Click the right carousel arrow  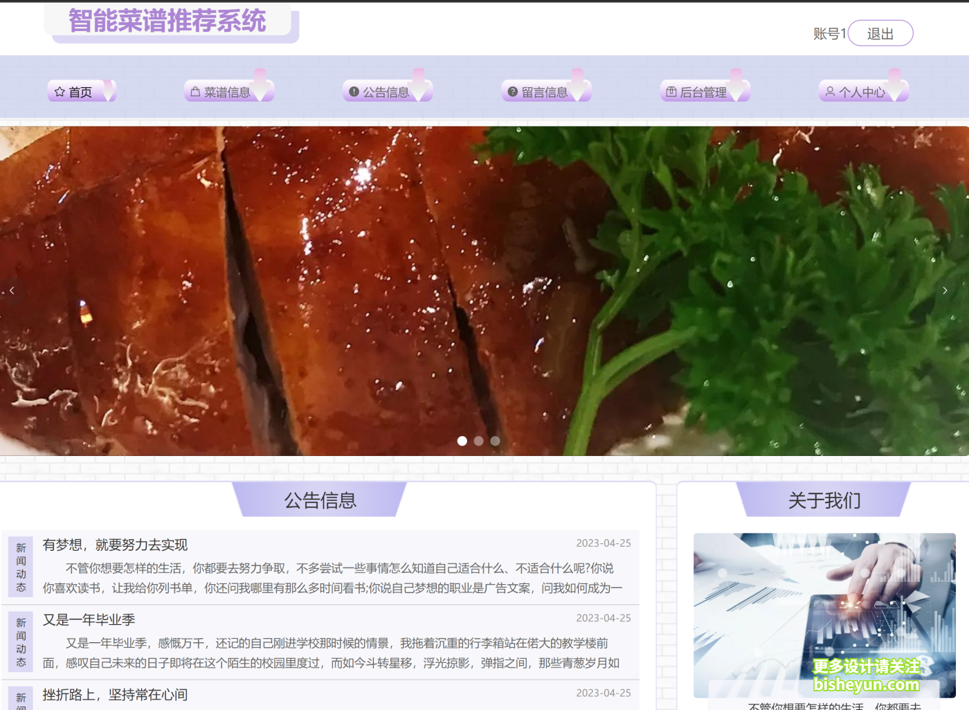945,290
